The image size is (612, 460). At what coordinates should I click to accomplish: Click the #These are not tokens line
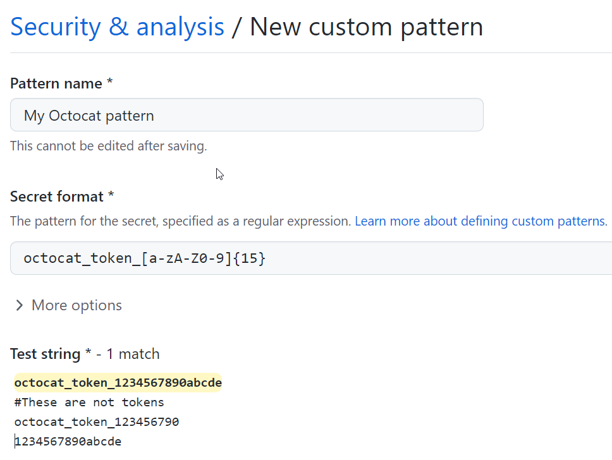point(87,402)
